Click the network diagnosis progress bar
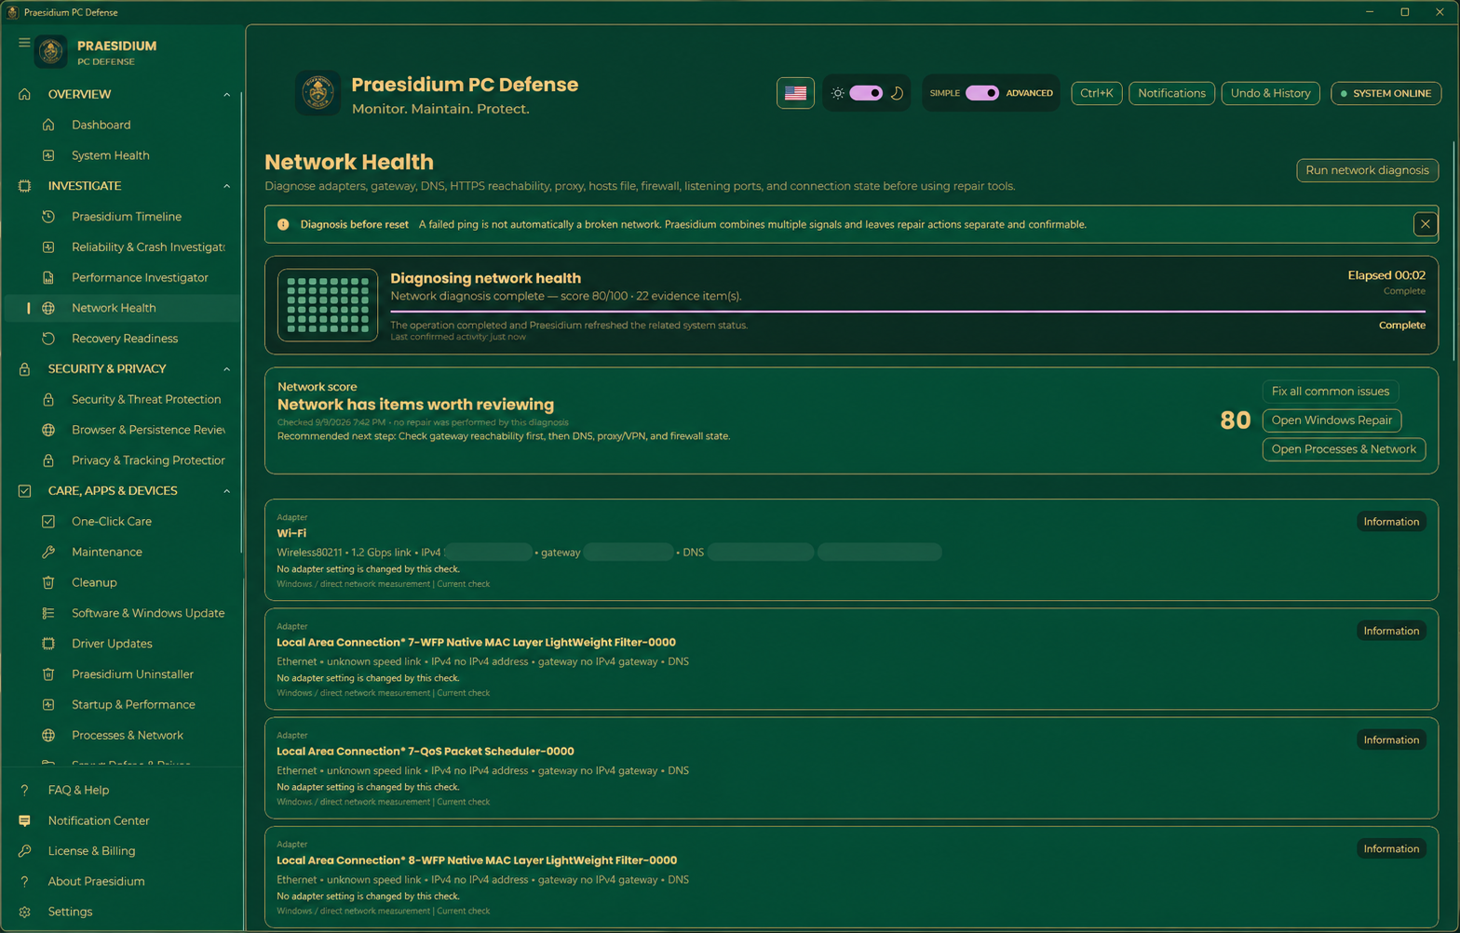Screen dimensions: 1460x933 tap(908, 312)
